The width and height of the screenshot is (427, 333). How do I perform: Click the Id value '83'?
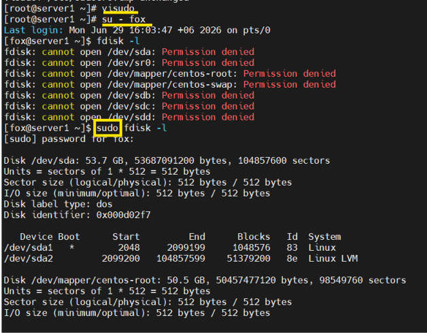pos(292,247)
